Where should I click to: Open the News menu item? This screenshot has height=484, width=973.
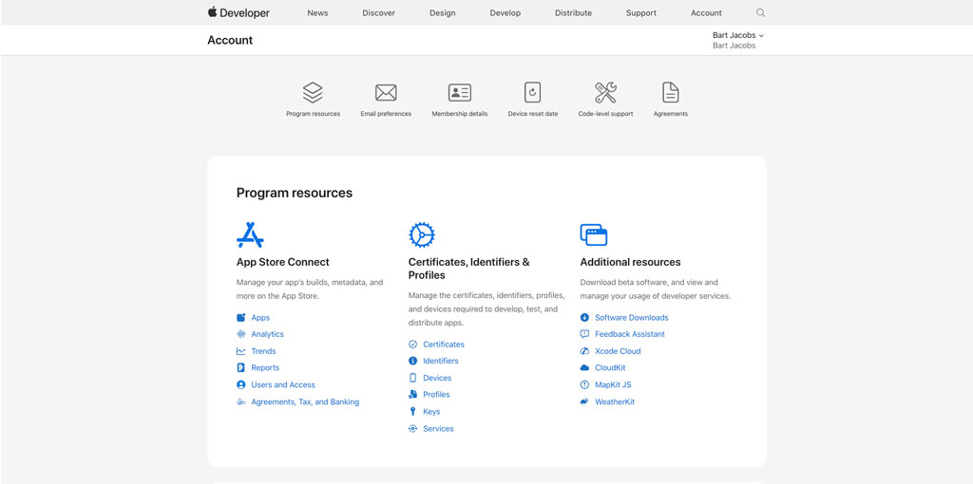tap(317, 13)
